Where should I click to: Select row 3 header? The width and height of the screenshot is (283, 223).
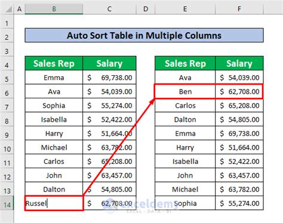(x=7, y=49)
